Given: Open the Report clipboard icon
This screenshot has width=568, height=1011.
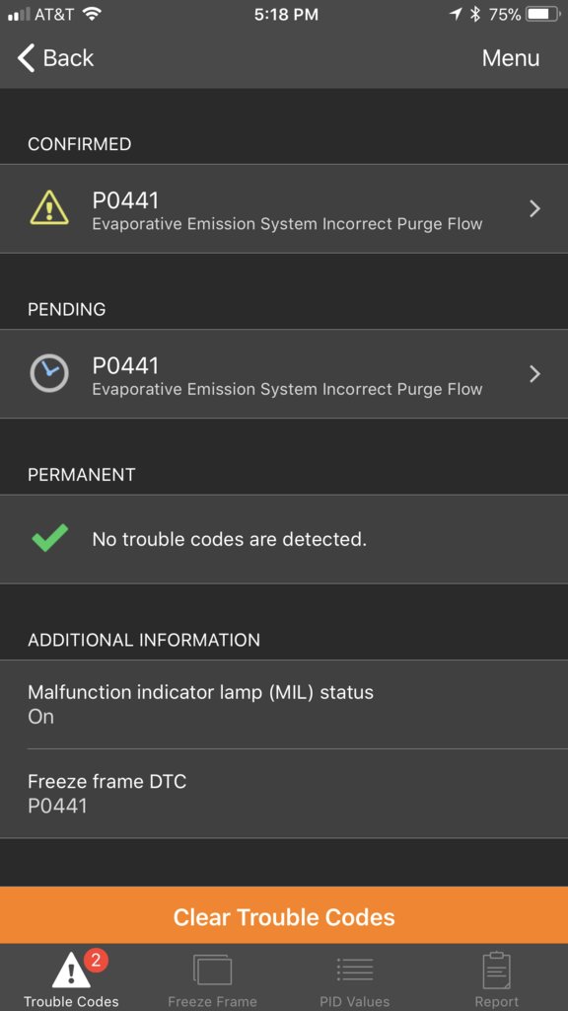Looking at the screenshot, I should [497, 970].
